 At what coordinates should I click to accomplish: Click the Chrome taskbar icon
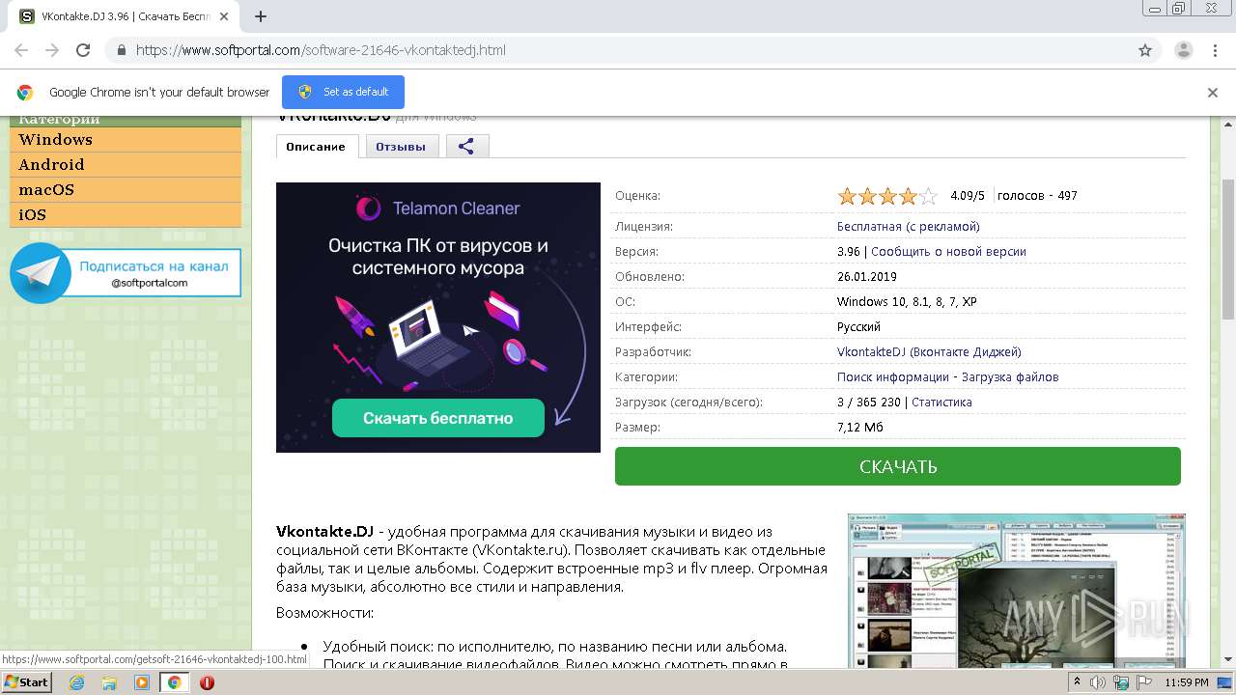[x=174, y=682]
